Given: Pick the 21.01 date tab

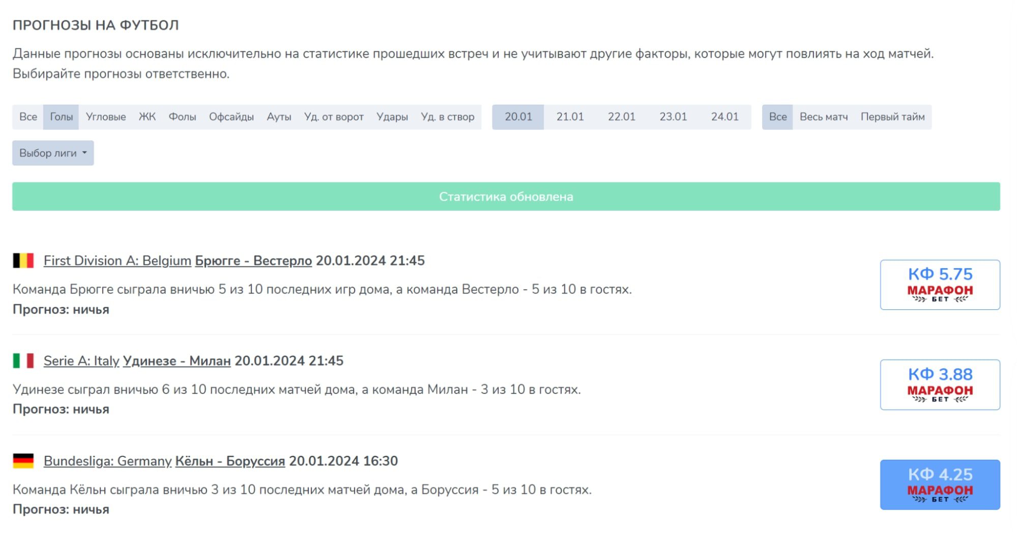Looking at the screenshot, I should click(x=570, y=117).
